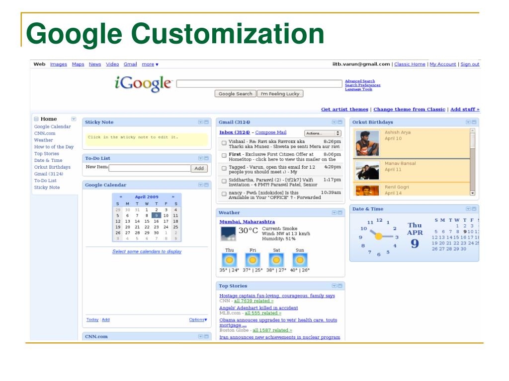Click Thursday's sunny forecast icon
The image size is (509, 381).
(x=229, y=260)
